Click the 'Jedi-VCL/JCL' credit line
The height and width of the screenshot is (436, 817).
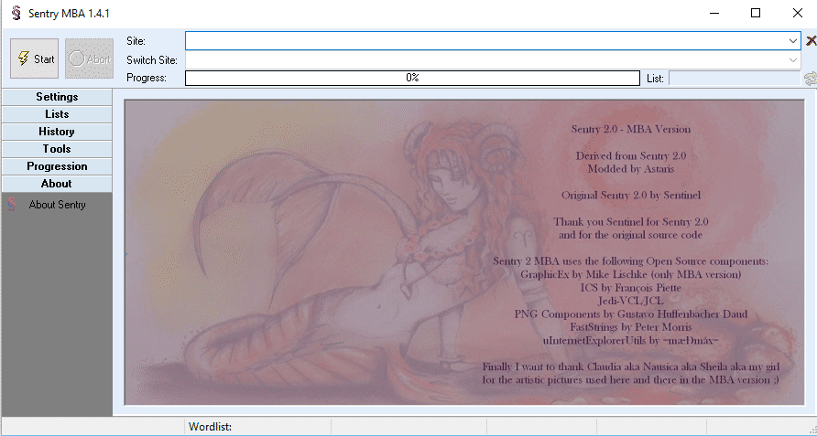pos(630,301)
